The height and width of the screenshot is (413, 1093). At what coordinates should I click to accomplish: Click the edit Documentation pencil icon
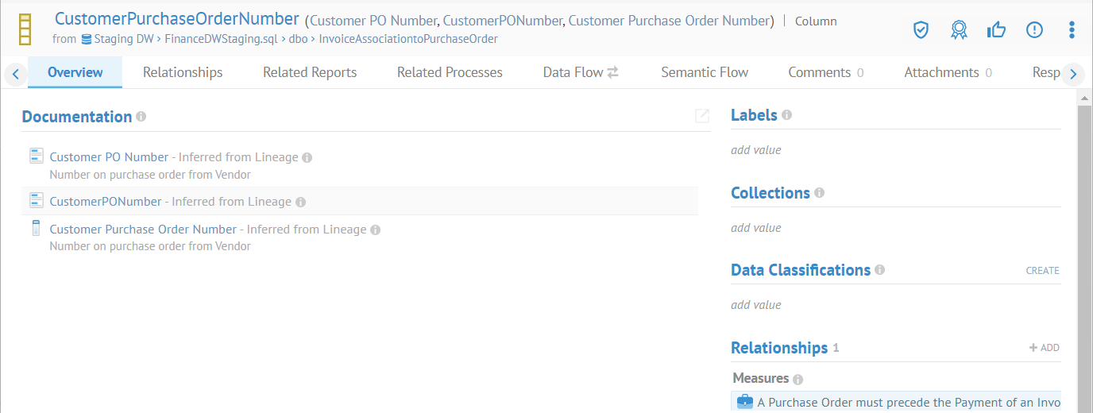pyautogui.click(x=702, y=117)
